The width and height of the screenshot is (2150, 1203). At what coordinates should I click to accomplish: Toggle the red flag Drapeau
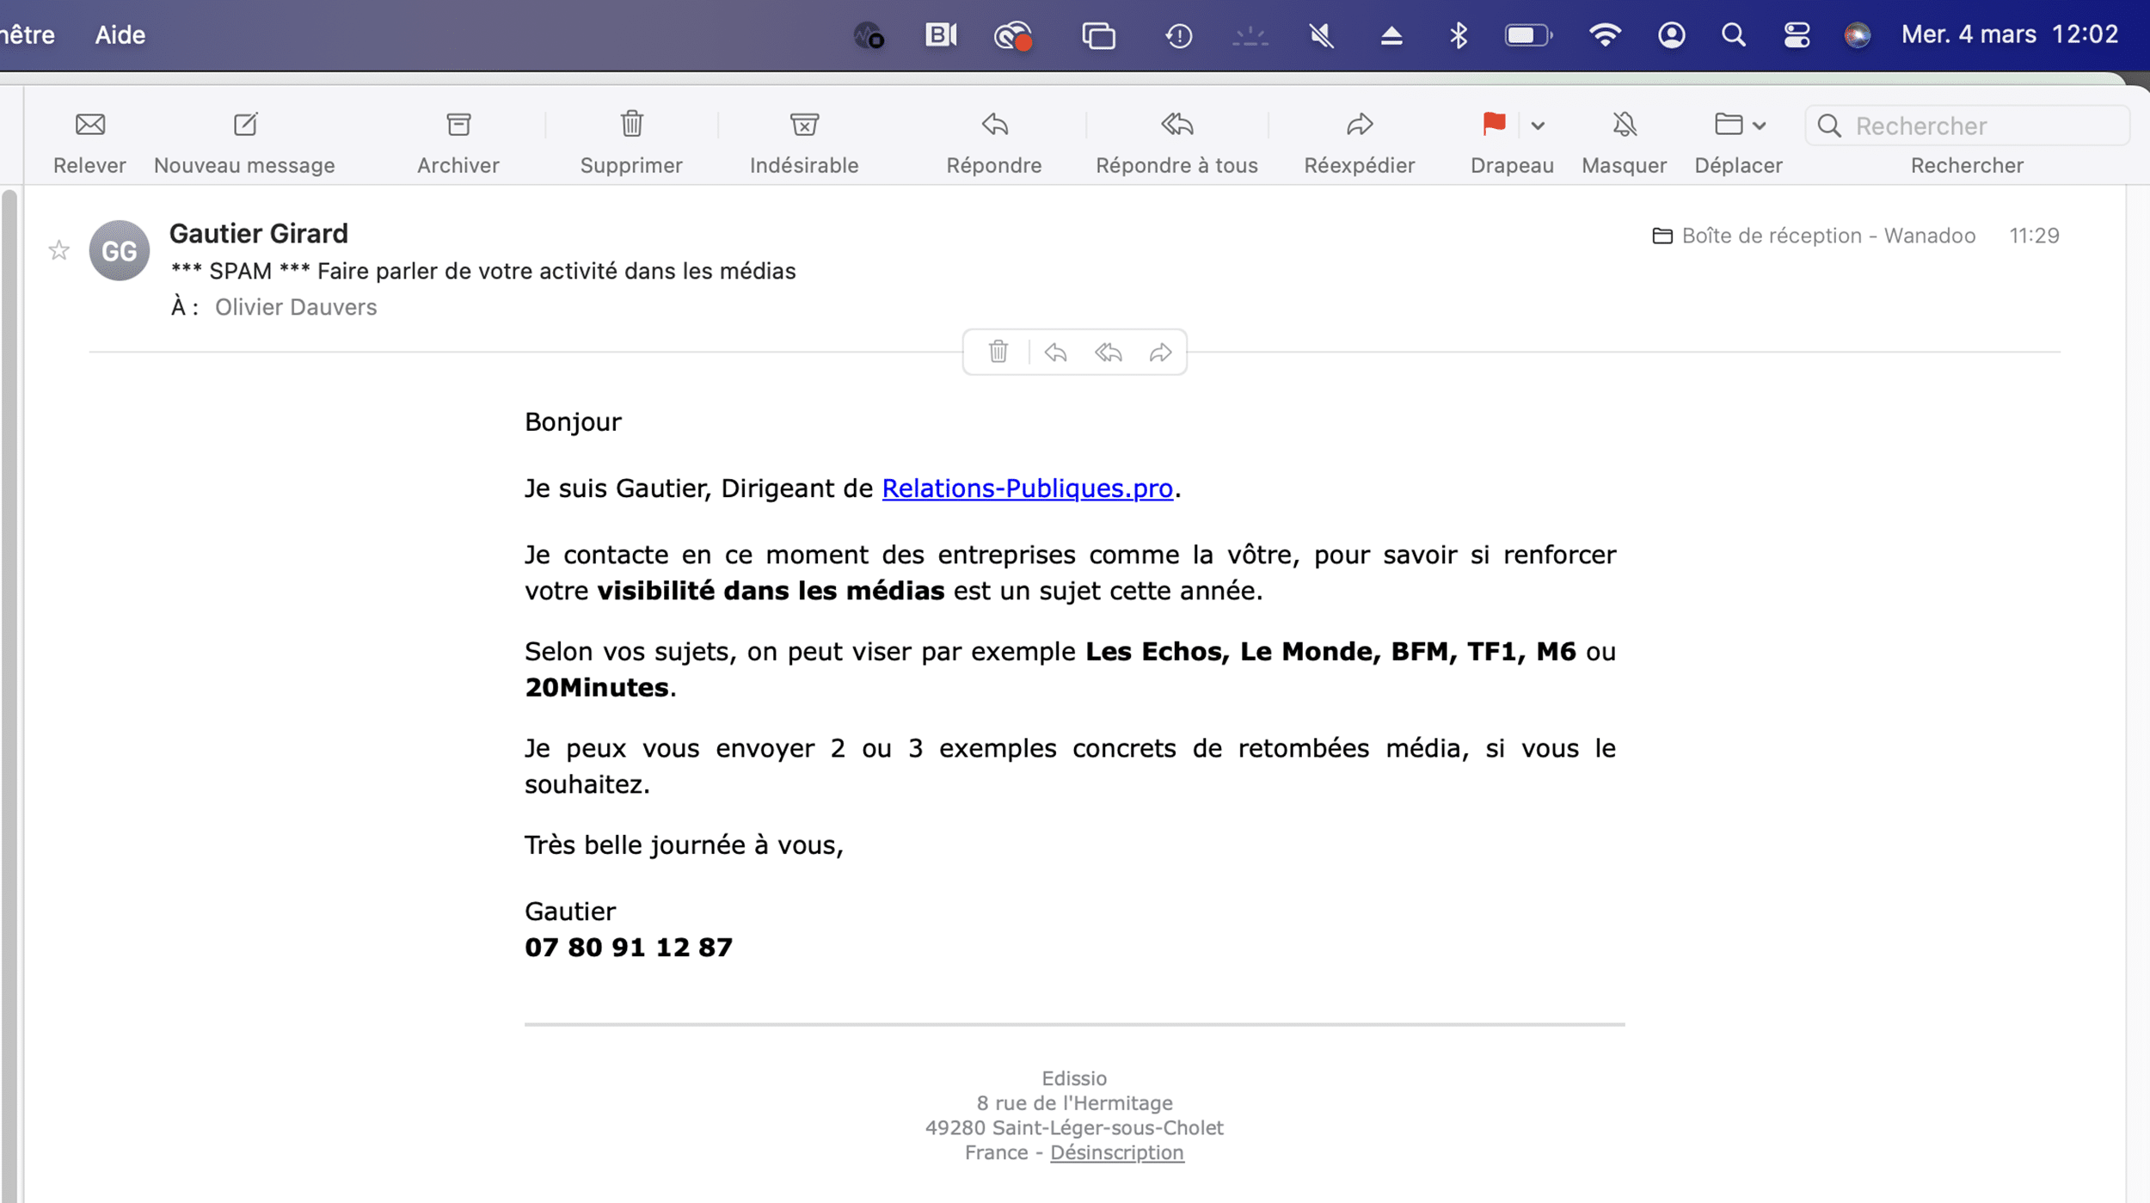coord(1494,125)
